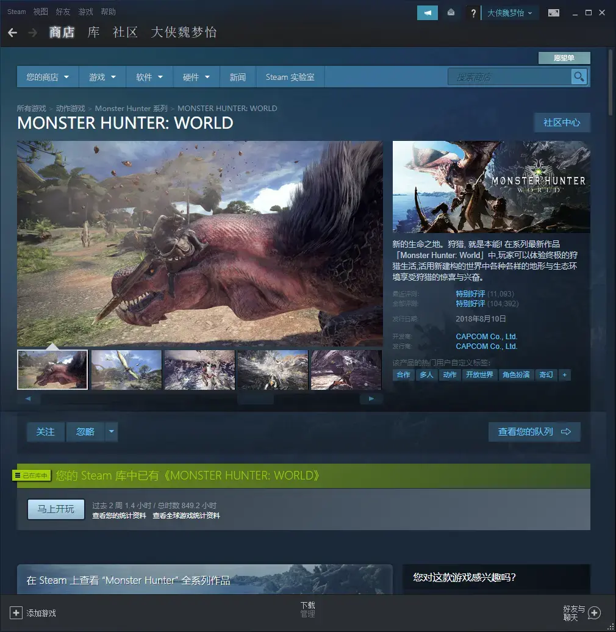Switch to Big Picture mode icon

(x=554, y=13)
